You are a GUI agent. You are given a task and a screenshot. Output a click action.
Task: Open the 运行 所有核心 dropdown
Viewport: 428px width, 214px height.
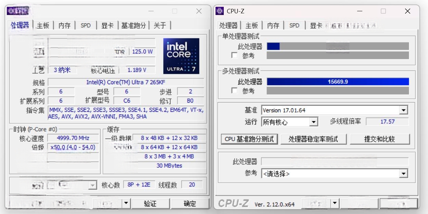tap(313, 122)
